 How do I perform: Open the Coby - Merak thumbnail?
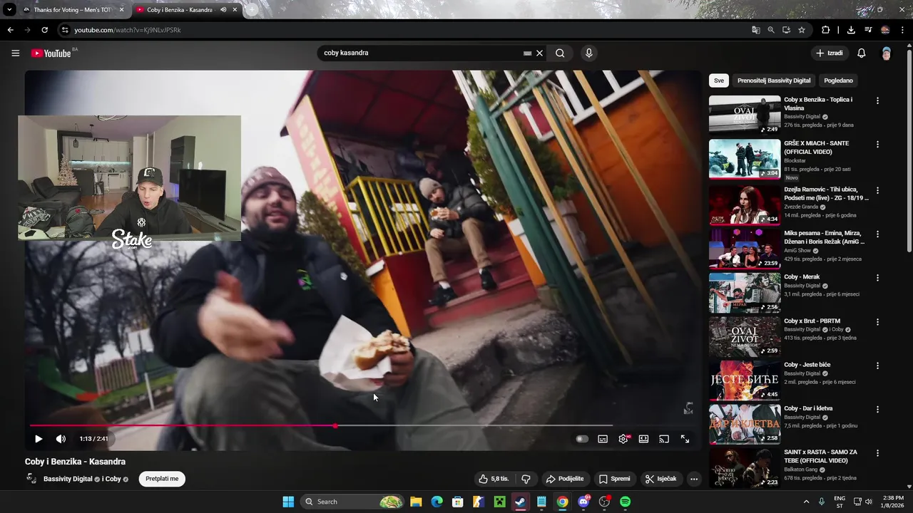point(745,292)
